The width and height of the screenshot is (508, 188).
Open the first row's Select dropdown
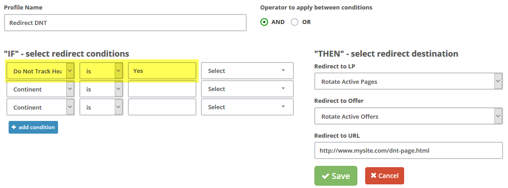pos(247,71)
